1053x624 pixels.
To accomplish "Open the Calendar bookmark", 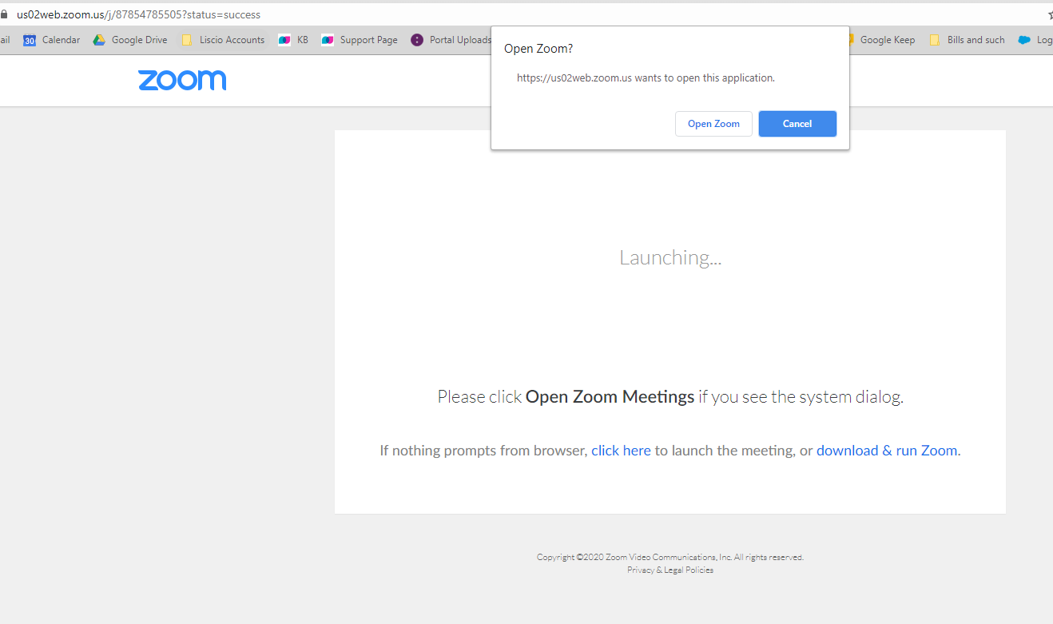I will [52, 40].
